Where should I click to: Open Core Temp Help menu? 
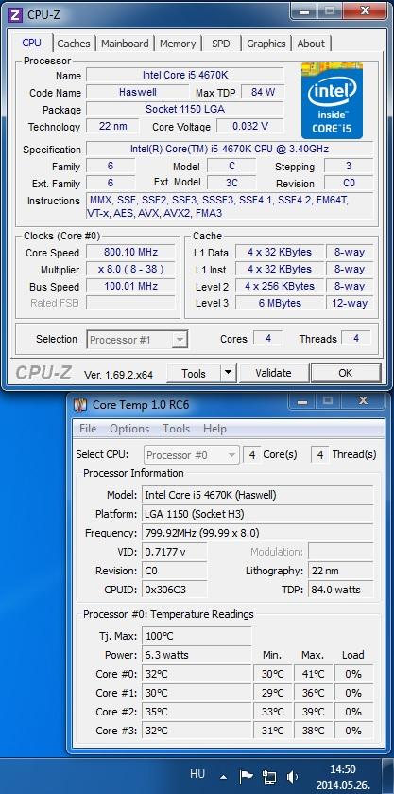pyautogui.click(x=214, y=429)
